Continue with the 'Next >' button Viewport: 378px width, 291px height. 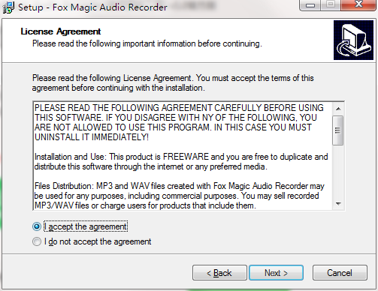pos(276,273)
